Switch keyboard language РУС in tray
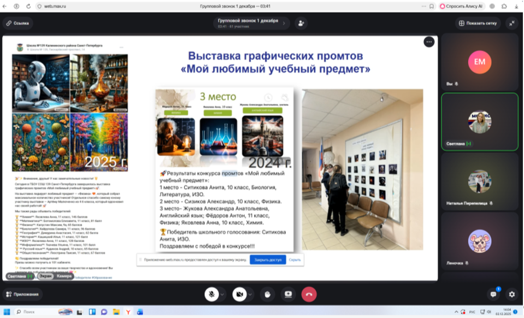This screenshot has width=524, height=318. click(x=472, y=311)
